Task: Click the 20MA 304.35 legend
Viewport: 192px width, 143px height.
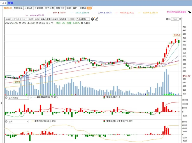Action: coord(105,13)
